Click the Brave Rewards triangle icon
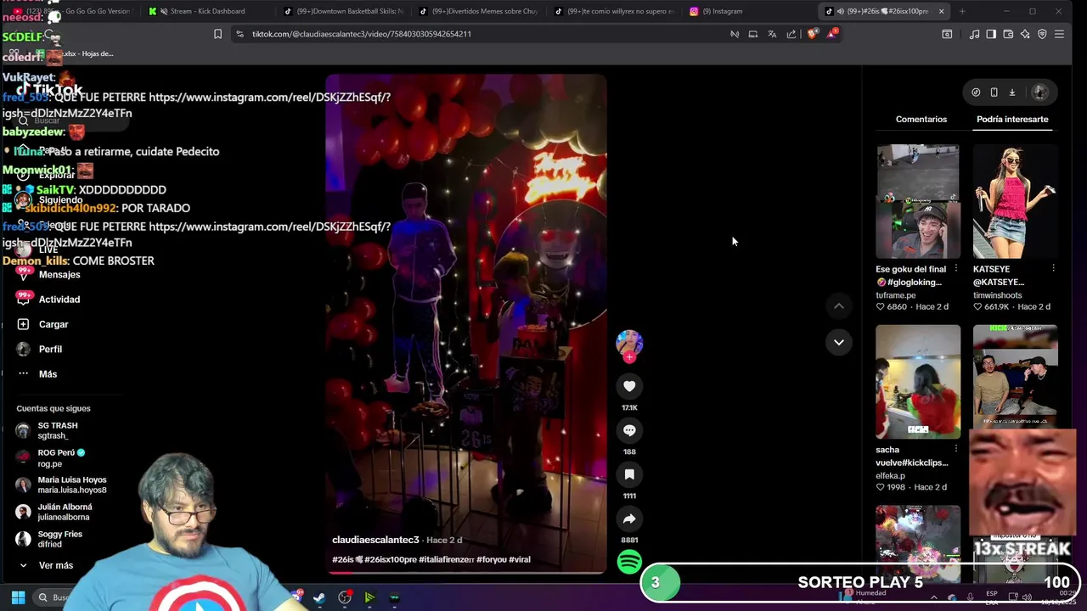Screen dimensions: 1087x611 click(833, 34)
